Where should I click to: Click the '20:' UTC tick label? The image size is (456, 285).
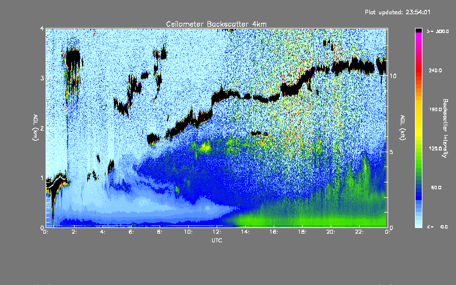coord(331,232)
